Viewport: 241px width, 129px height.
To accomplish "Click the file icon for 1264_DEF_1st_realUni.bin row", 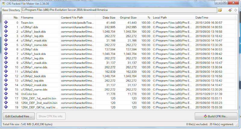I will pyautogui.click(x=6, y=98).
